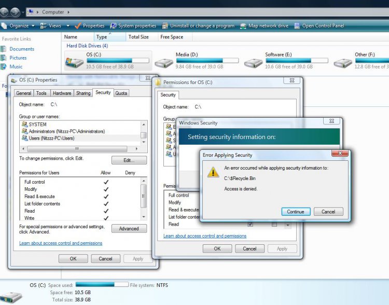Sort by the Type column header
This screenshot has width=389, height=305.
point(109,37)
